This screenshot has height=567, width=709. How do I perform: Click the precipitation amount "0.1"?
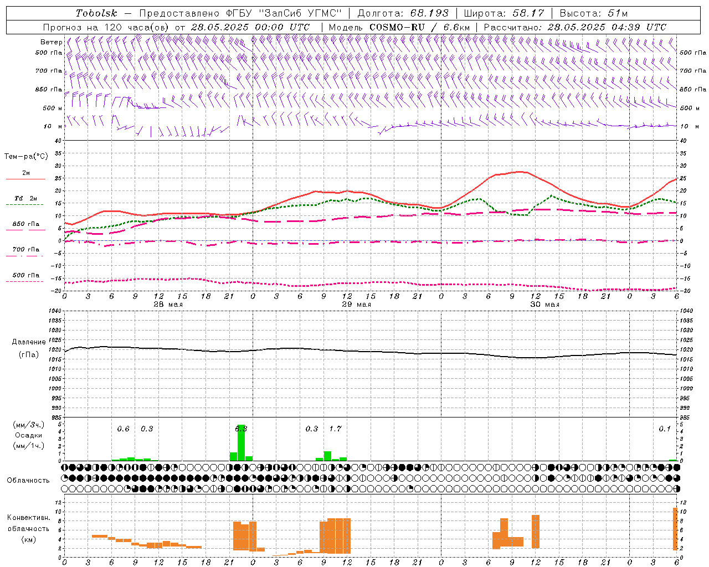665,429
